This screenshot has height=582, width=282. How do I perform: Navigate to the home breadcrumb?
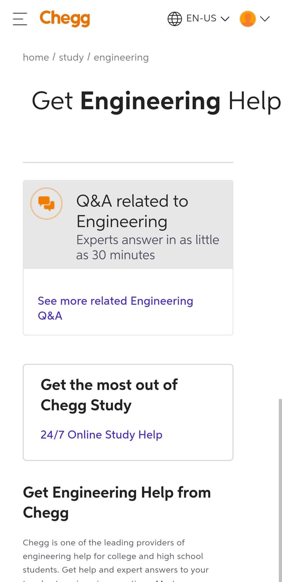36,57
